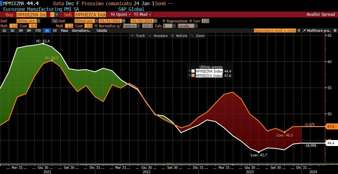
Task: Click the Low: 42.7 chart label
Action: pos(259,155)
